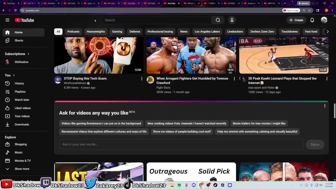The width and height of the screenshot is (336, 189).
Task: Open the hamburger guide menu
Action: pyautogui.click(x=7, y=20)
